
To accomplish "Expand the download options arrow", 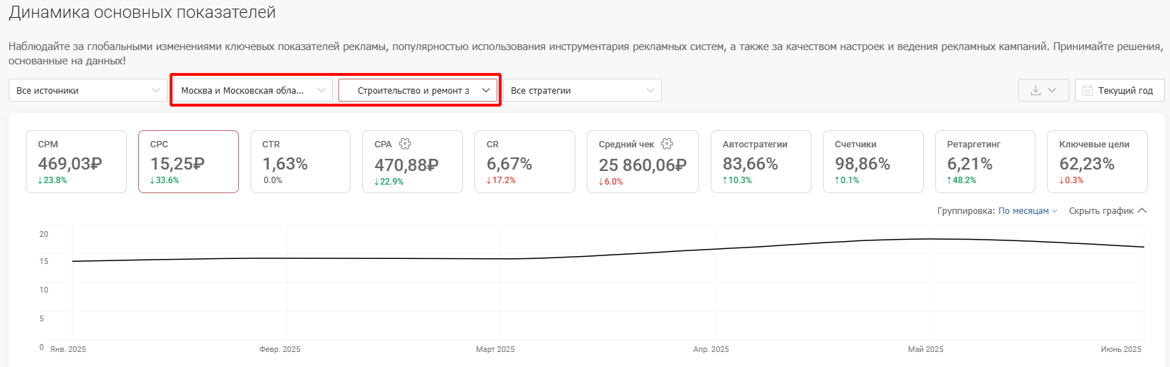I will pos(1052,90).
